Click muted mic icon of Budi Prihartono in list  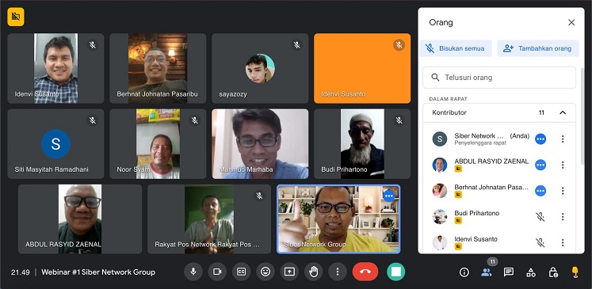[540, 217]
